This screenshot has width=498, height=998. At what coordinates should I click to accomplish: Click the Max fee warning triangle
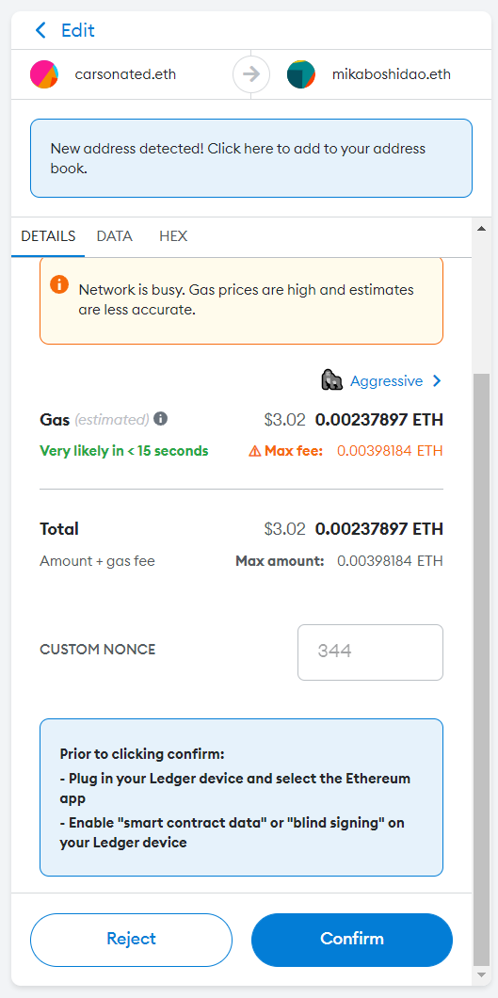pos(254,451)
